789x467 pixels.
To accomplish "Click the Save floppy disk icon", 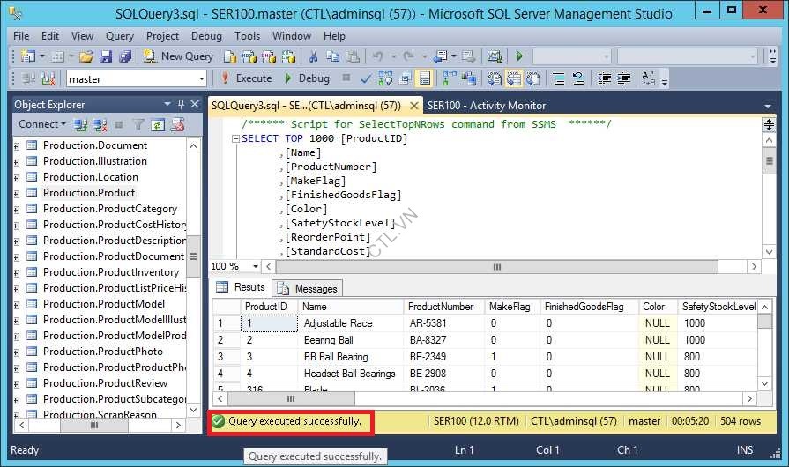I will click(106, 56).
